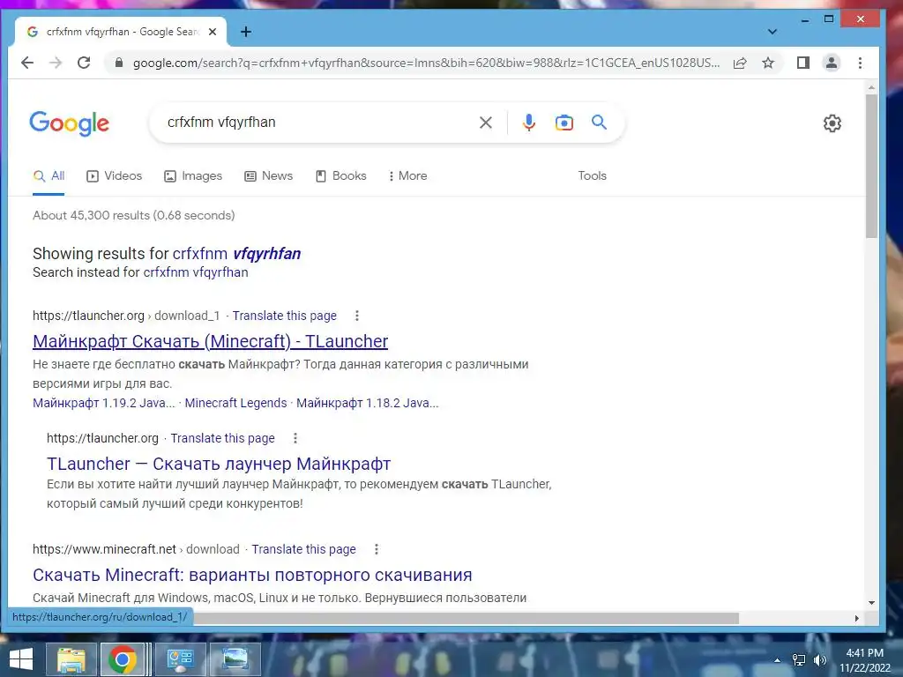Open options for minecraft.net result

377,549
